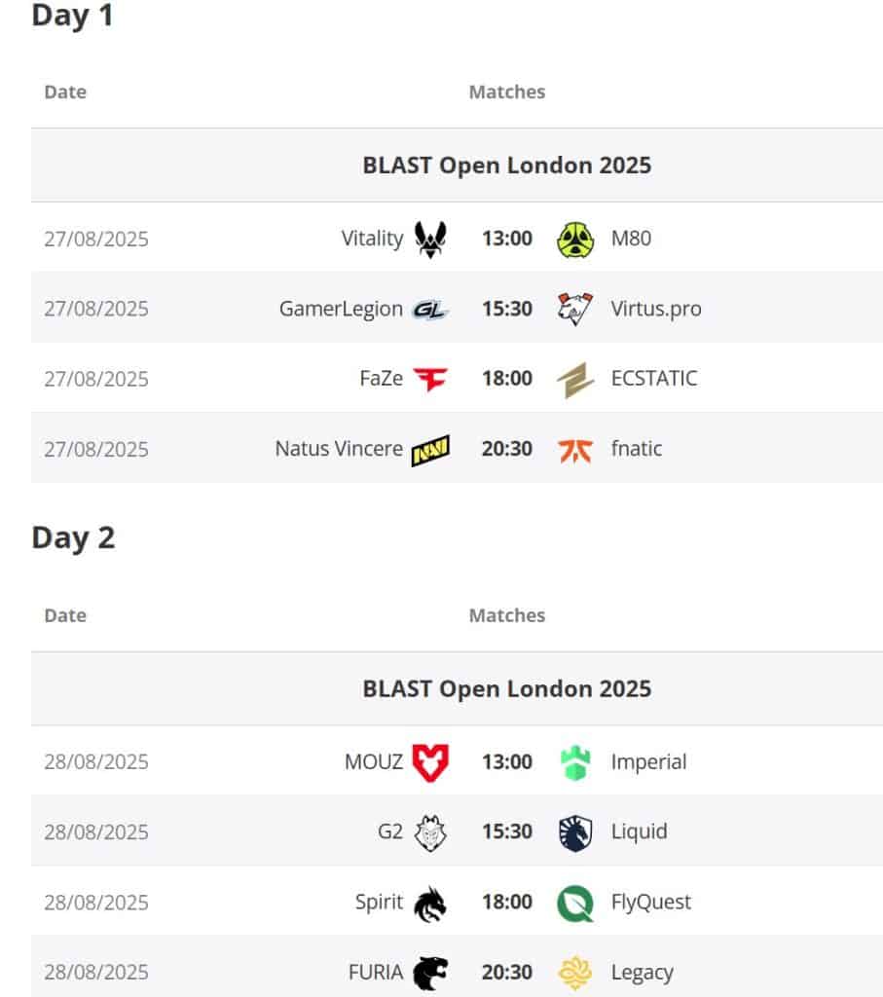Click the Virtus.pro bear logo
883x997 pixels.
[575, 309]
